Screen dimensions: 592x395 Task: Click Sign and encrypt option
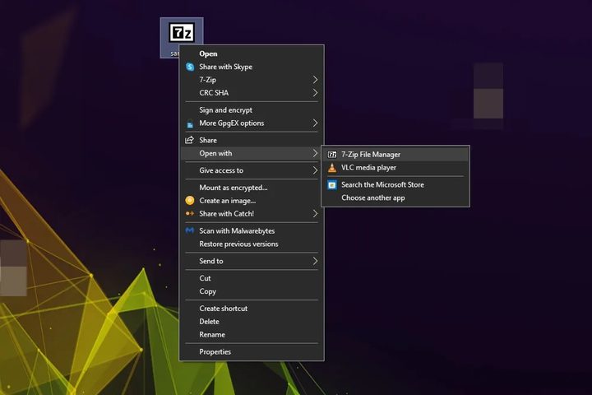coord(225,110)
